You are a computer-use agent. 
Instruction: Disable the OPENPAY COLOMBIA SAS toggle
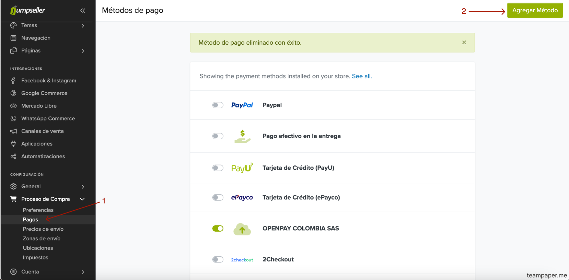[x=218, y=229]
